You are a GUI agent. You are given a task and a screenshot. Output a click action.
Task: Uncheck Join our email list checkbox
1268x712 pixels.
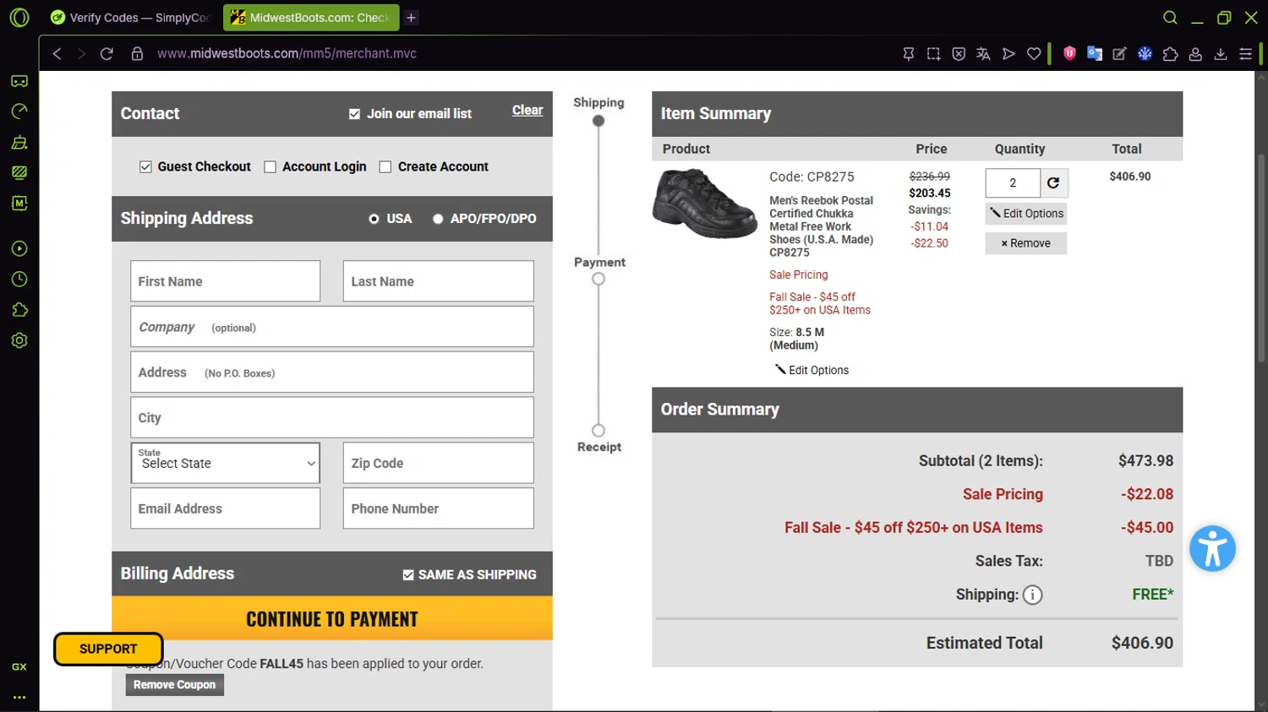(354, 114)
